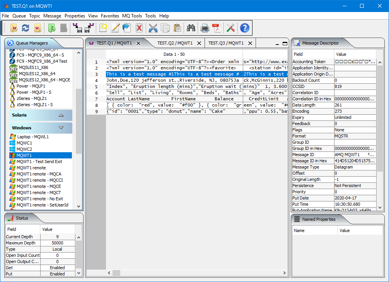This screenshot has width=389, height=282.
Task: Click the Persistence value Not Persistent
Action: coord(355,186)
